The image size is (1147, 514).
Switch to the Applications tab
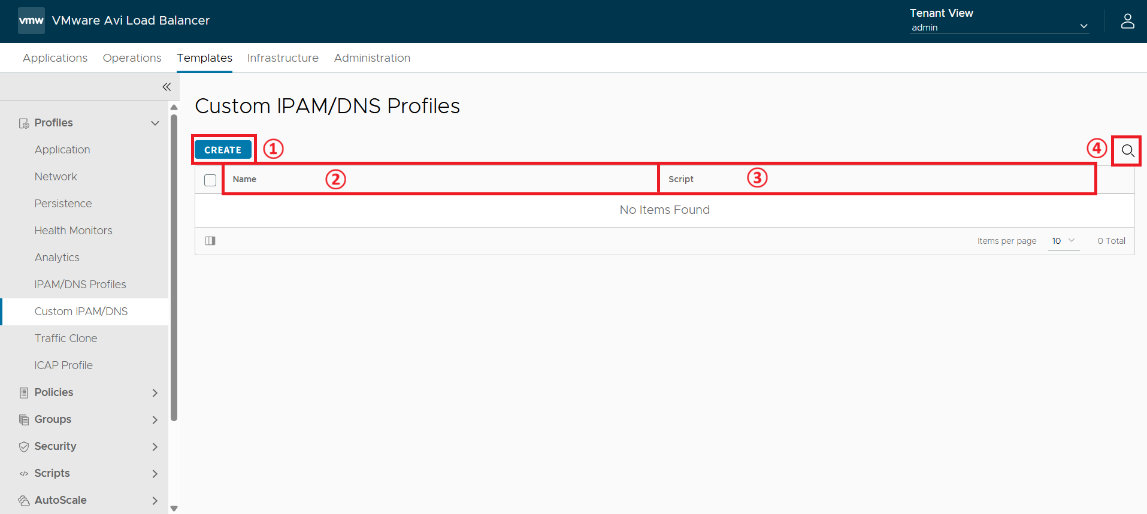tap(55, 58)
